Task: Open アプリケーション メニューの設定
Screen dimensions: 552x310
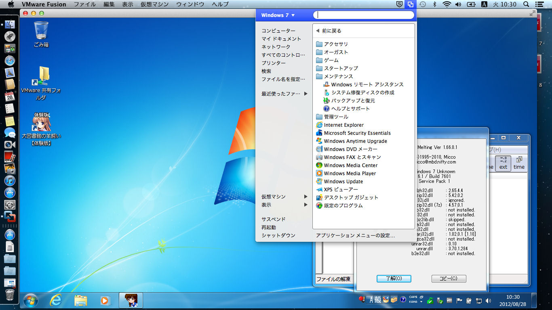Action: coord(356,235)
